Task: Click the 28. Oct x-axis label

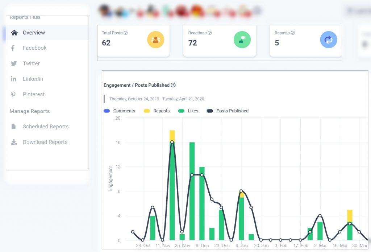Action: coord(143,245)
